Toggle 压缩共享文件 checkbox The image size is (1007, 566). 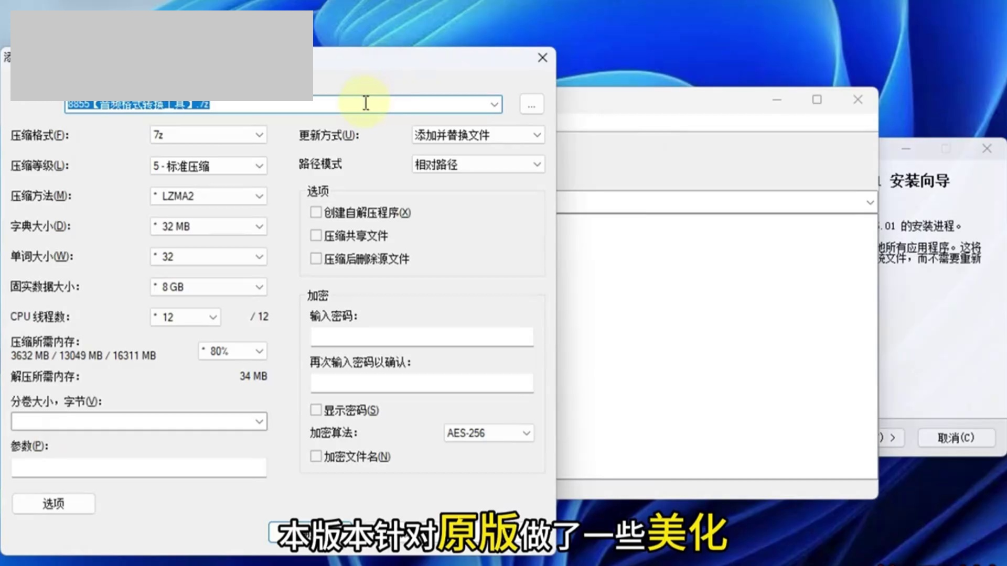pos(316,235)
